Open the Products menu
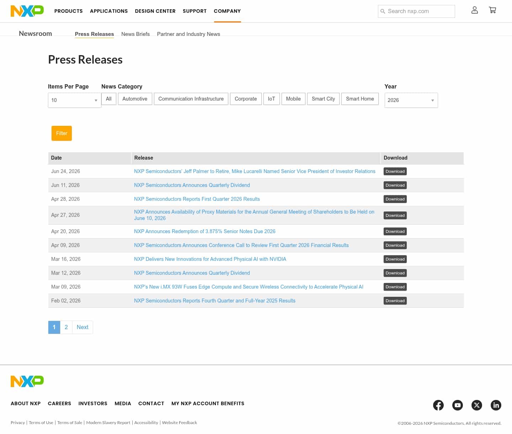The image size is (512, 434). coord(69,11)
